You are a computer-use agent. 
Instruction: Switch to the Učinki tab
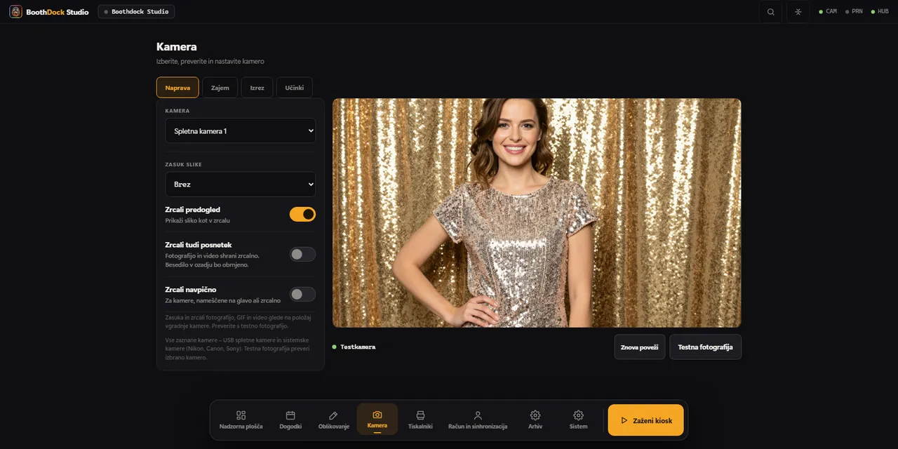tap(295, 88)
